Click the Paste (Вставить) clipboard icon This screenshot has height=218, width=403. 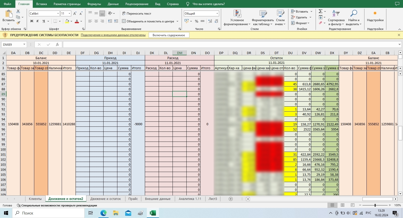click(x=9, y=14)
